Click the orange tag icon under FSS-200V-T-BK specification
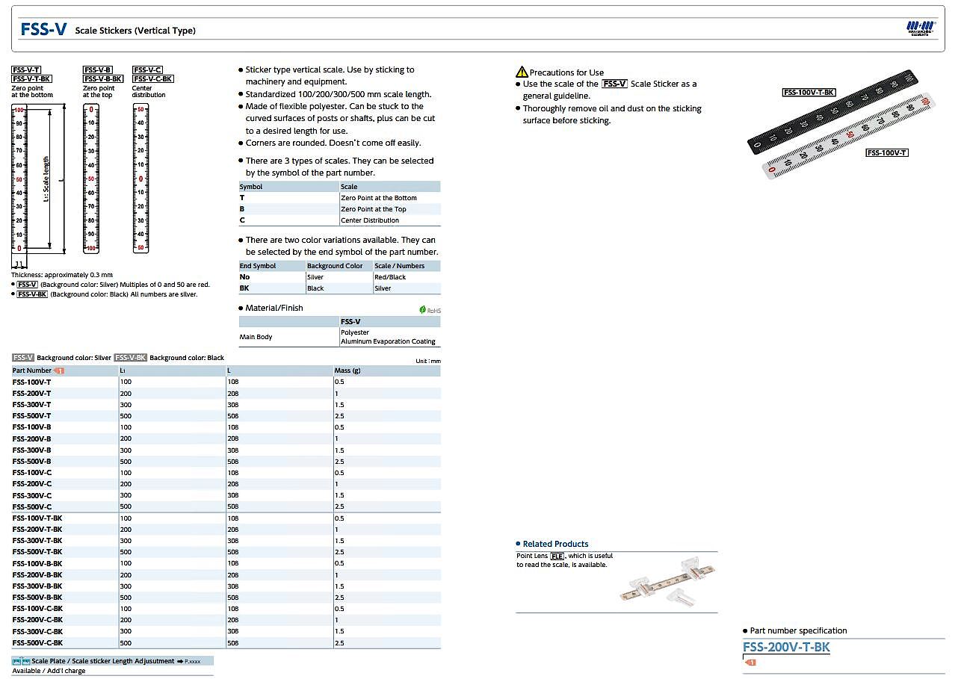The height and width of the screenshot is (679, 961). (751, 662)
